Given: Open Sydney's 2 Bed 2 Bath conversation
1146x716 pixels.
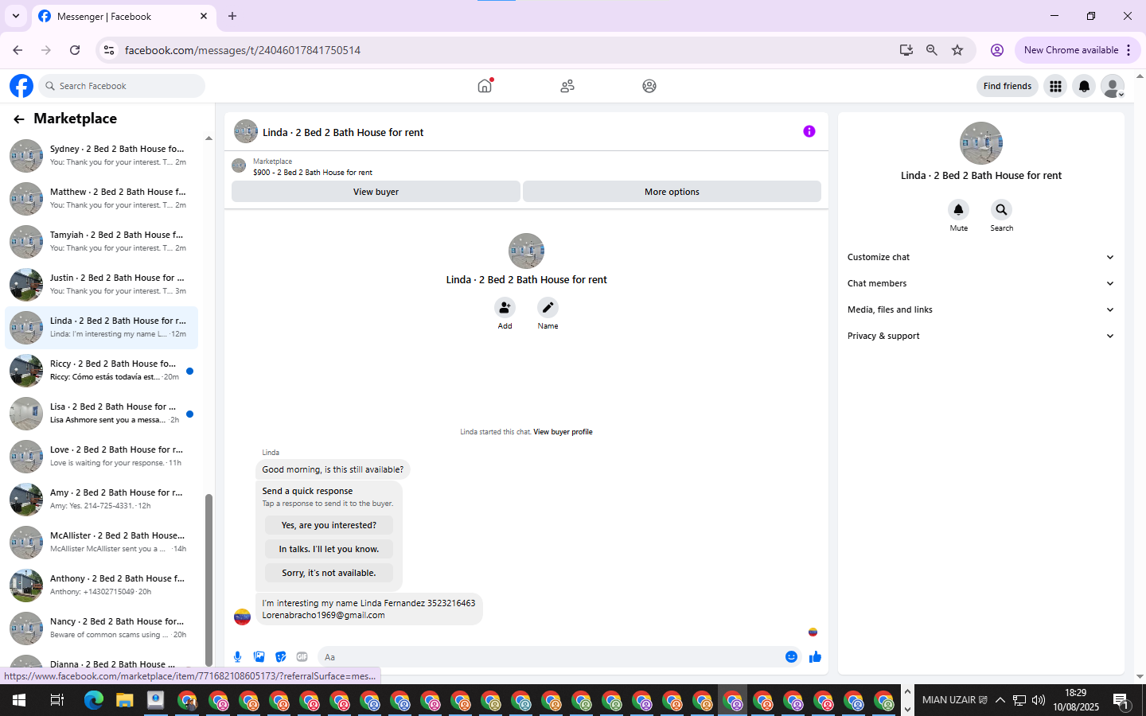Looking at the screenshot, I should 101,155.
